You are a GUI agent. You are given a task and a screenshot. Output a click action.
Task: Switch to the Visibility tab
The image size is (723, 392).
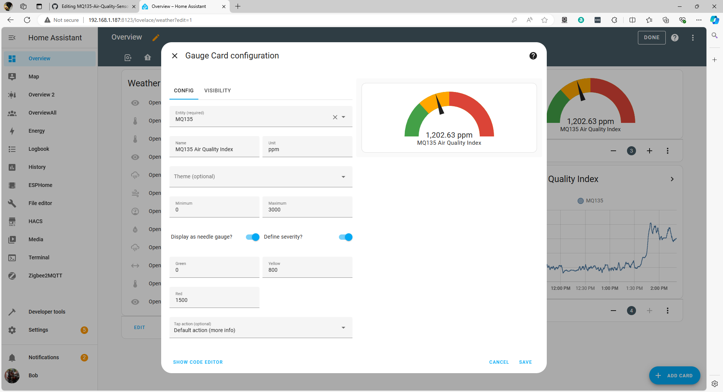(x=218, y=90)
